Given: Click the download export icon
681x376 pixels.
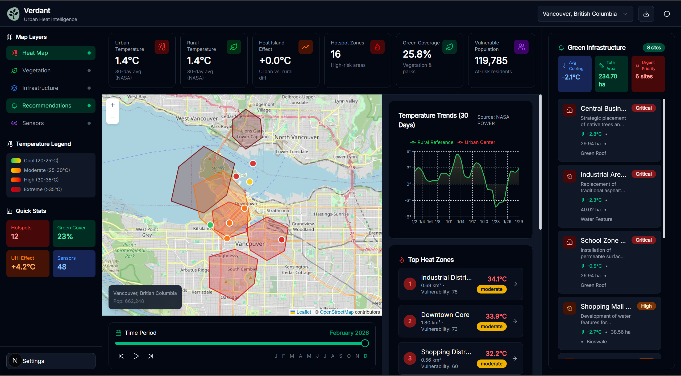Looking at the screenshot, I should (x=646, y=14).
